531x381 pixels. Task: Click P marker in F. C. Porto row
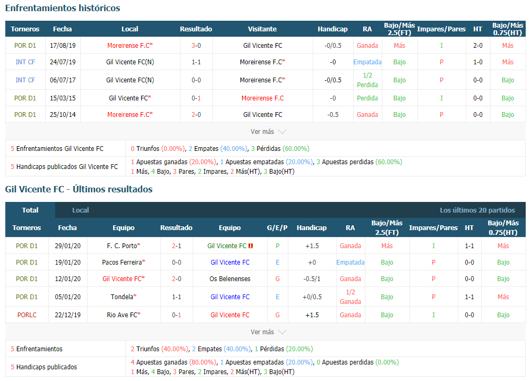click(x=277, y=245)
